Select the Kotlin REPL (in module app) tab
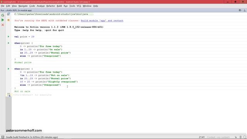Viewport: 247px width, 139px height. (x=19, y=10)
